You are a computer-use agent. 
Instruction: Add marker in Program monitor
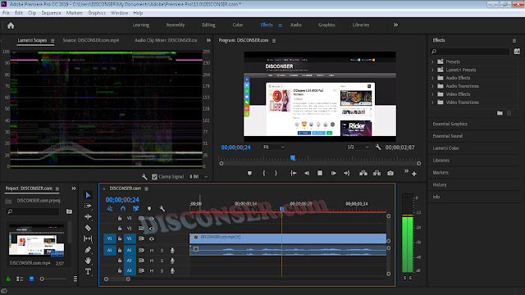(249, 173)
